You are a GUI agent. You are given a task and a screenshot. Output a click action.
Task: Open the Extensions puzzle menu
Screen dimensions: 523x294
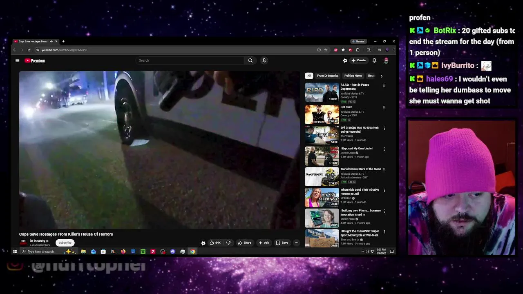[x=358, y=50]
